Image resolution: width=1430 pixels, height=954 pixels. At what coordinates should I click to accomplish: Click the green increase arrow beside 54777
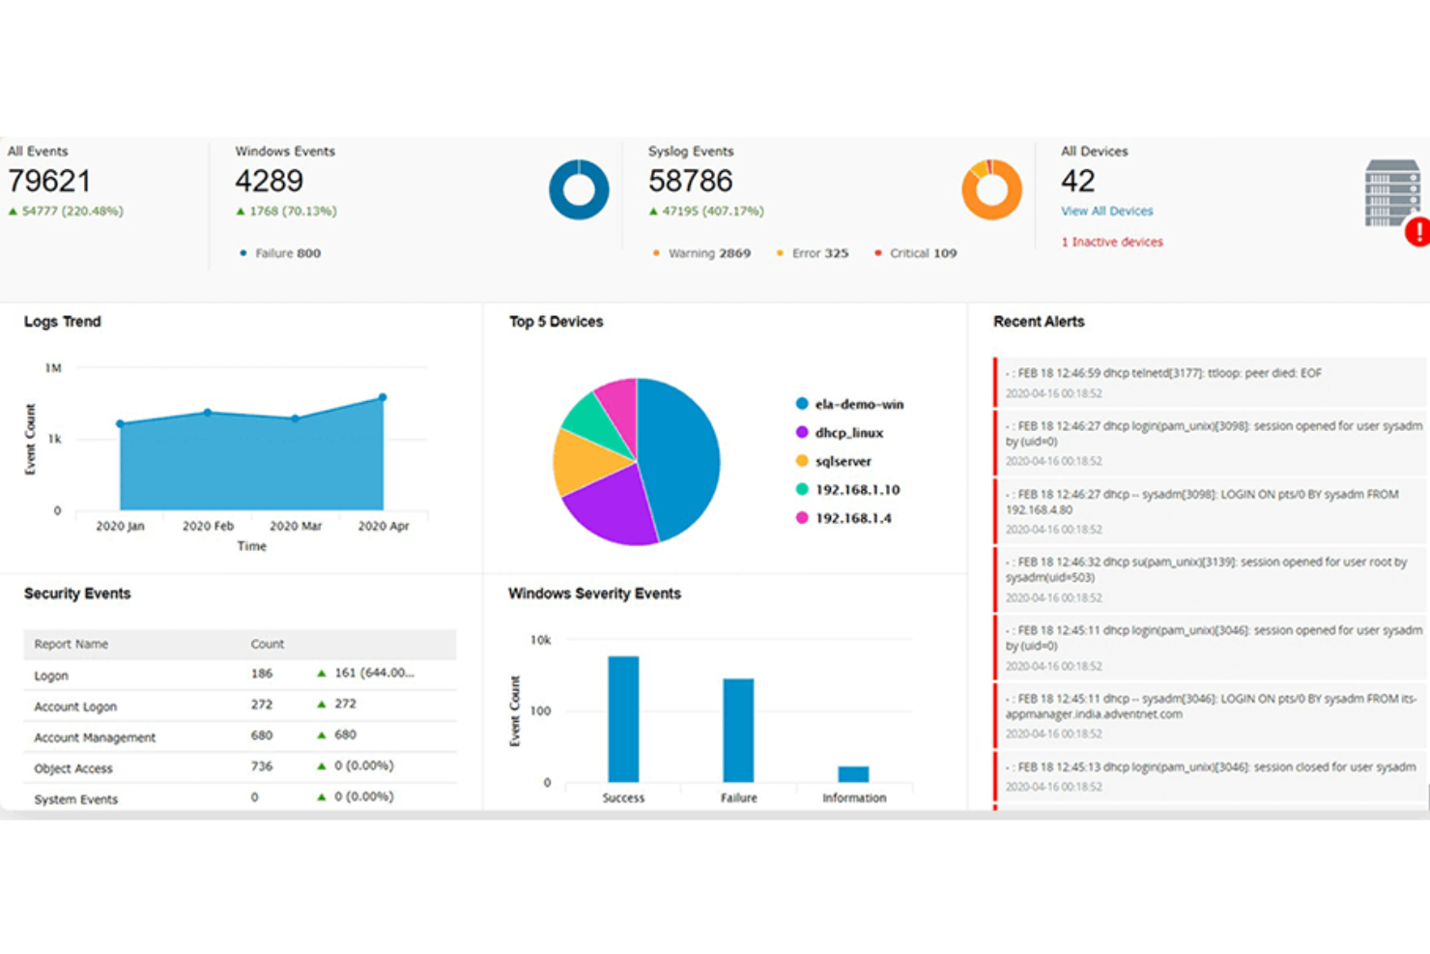click(x=12, y=210)
